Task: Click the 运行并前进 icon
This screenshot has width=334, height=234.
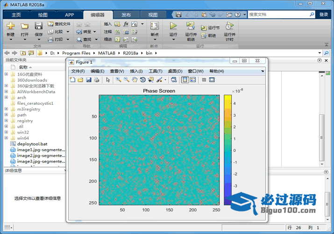Action: click(x=191, y=26)
